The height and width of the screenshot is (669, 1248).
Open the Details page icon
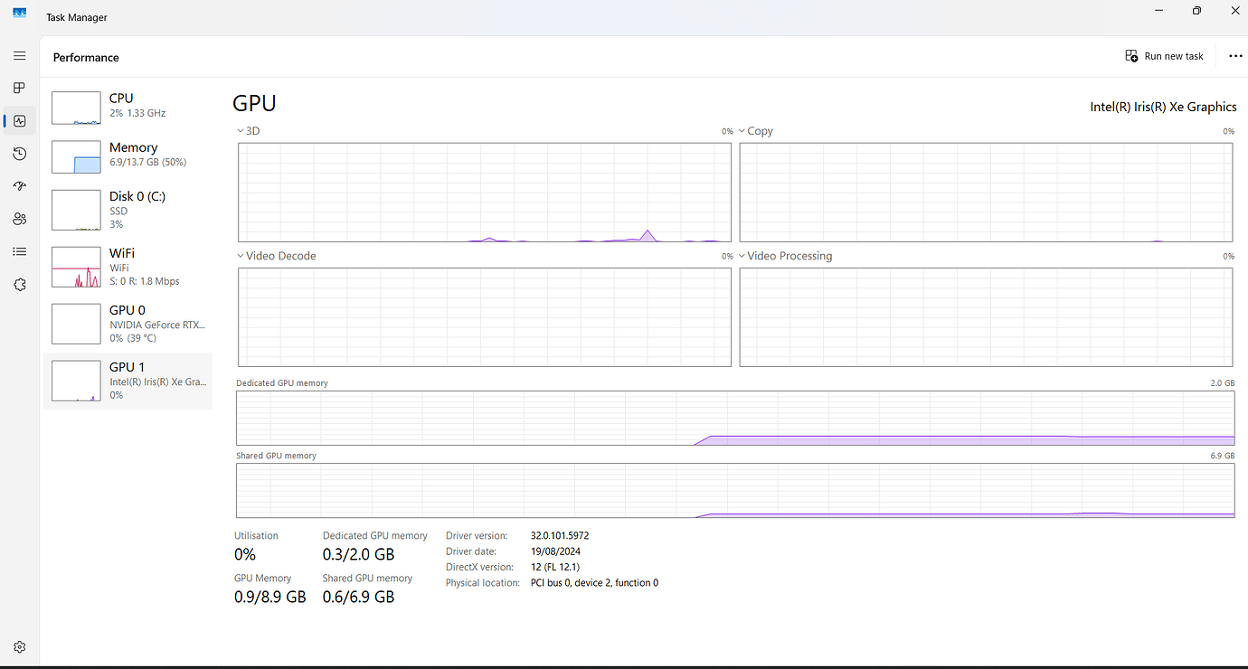[x=19, y=251]
